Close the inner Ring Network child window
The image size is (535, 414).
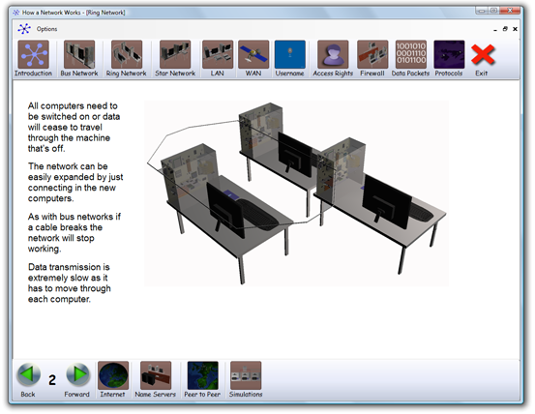point(515,29)
